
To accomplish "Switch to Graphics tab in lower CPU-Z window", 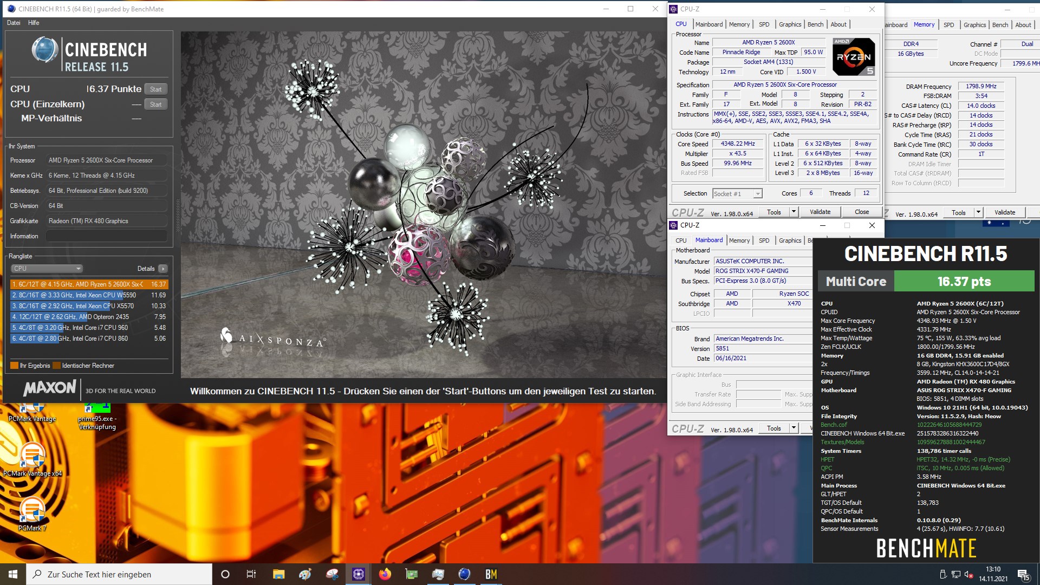I will [x=790, y=240].
